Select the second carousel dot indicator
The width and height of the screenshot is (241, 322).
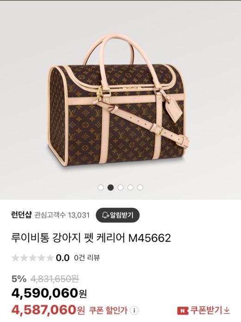click(111, 187)
